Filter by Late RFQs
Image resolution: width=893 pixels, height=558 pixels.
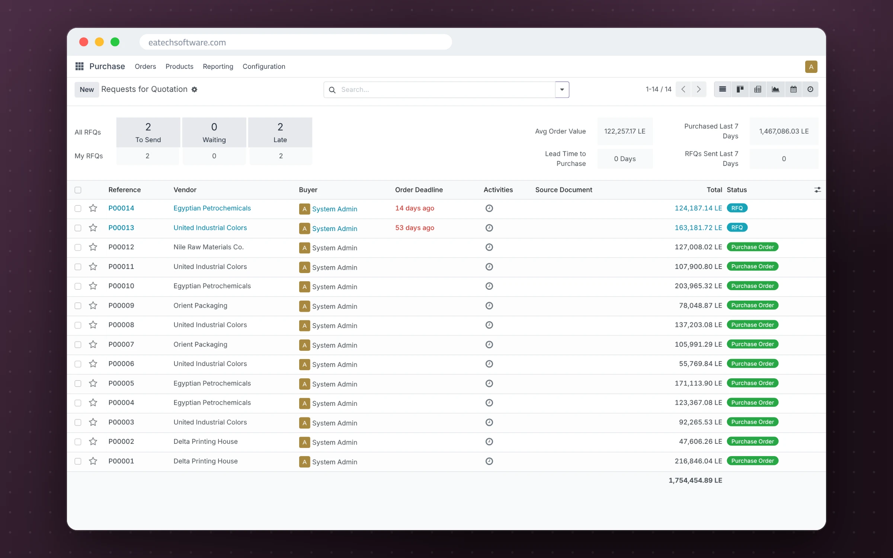[x=280, y=132]
